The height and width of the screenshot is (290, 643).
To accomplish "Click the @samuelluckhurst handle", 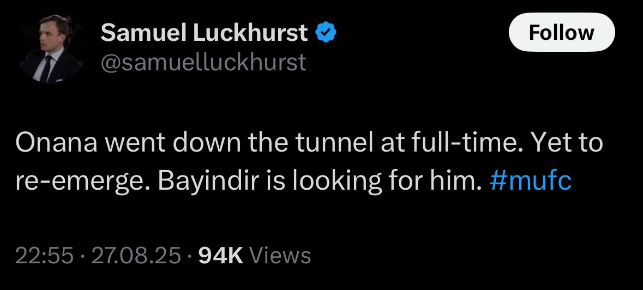I will pyautogui.click(x=203, y=63).
